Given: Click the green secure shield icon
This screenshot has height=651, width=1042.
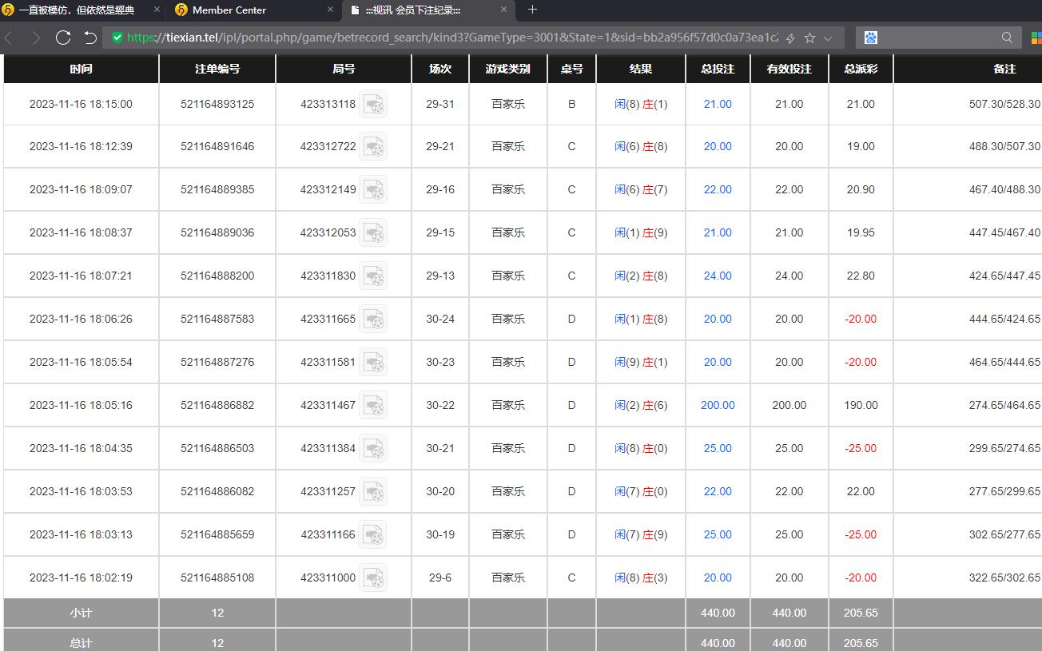Looking at the screenshot, I should pos(117,38).
